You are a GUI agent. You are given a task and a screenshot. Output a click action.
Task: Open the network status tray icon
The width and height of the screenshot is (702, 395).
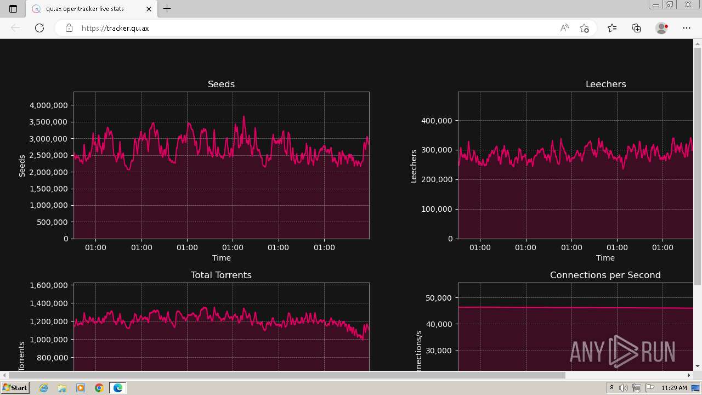[637, 388]
